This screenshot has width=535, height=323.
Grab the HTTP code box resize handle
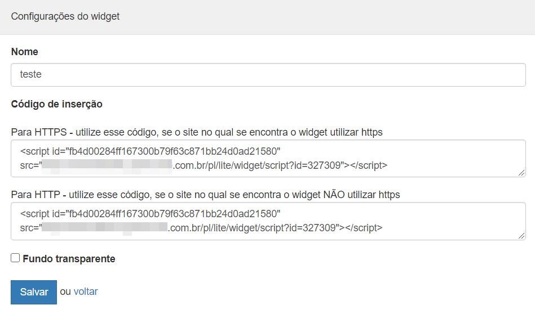[x=521, y=236]
